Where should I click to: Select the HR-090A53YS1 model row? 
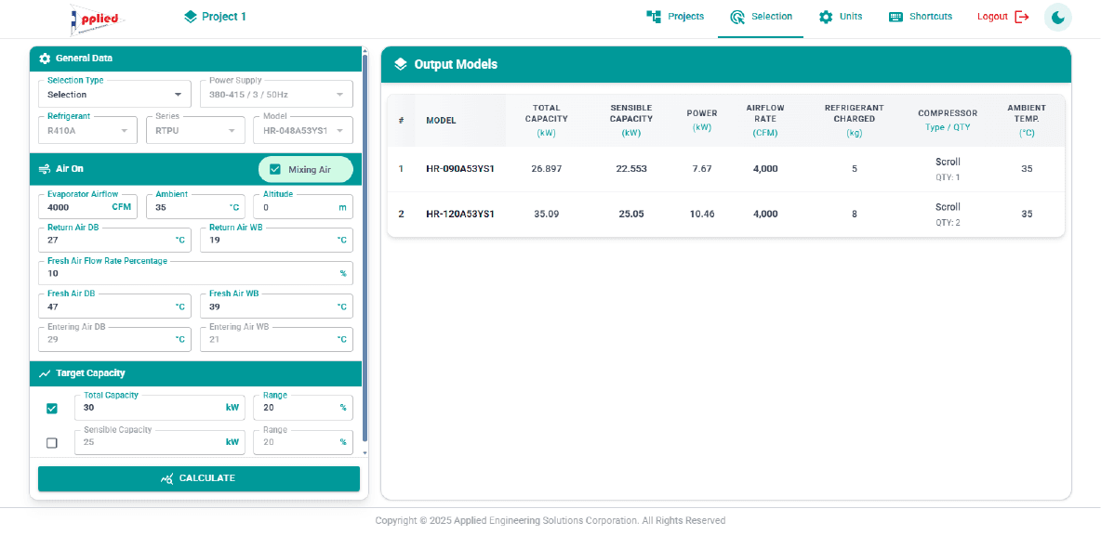coord(726,169)
